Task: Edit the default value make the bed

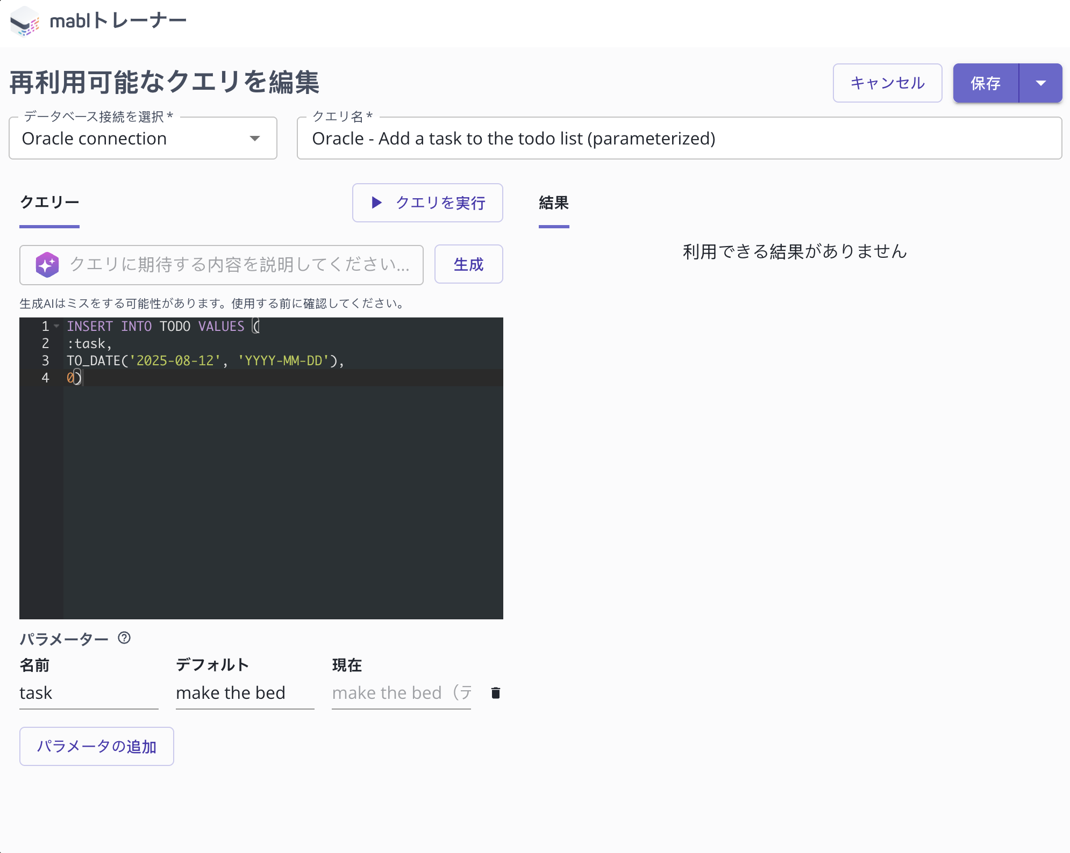Action: (245, 693)
